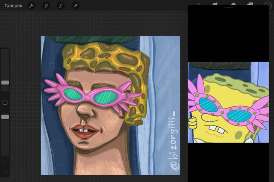Tap the square Modify button in sidebar

coord(5,102)
